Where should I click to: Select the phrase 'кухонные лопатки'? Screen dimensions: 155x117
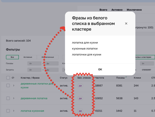pyautogui.click(x=85, y=49)
